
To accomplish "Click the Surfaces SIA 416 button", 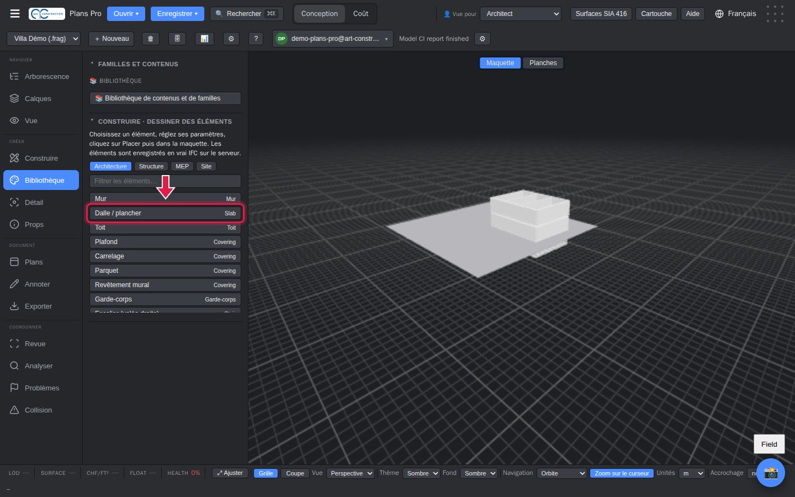I will pyautogui.click(x=601, y=14).
